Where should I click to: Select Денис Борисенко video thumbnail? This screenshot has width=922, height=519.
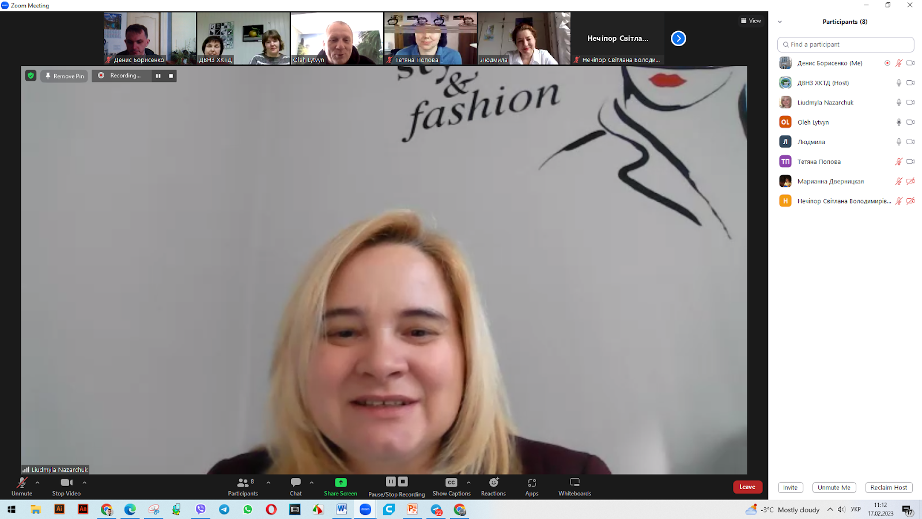pyautogui.click(x=150, y=38)
